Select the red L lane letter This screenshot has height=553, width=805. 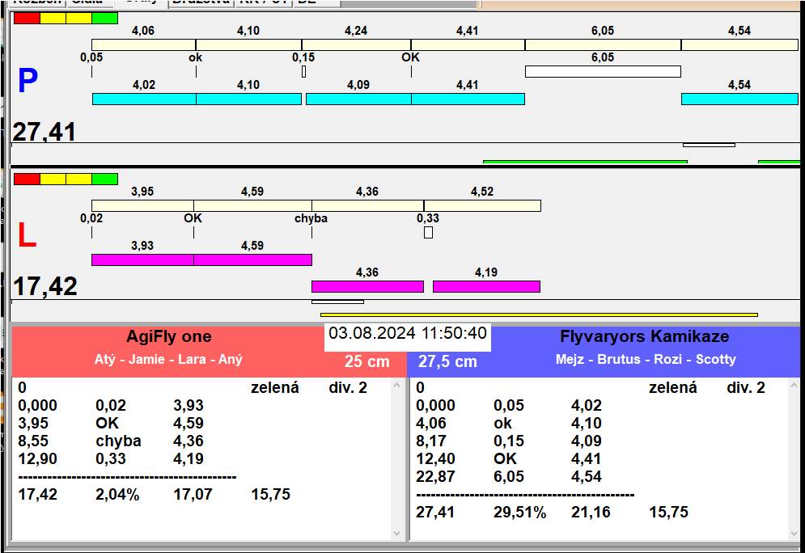pos(27,235)
